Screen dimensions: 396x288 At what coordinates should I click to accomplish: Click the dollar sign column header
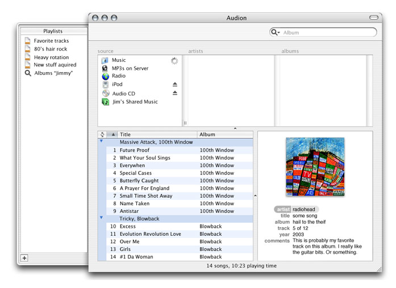(x=102, y=135)
